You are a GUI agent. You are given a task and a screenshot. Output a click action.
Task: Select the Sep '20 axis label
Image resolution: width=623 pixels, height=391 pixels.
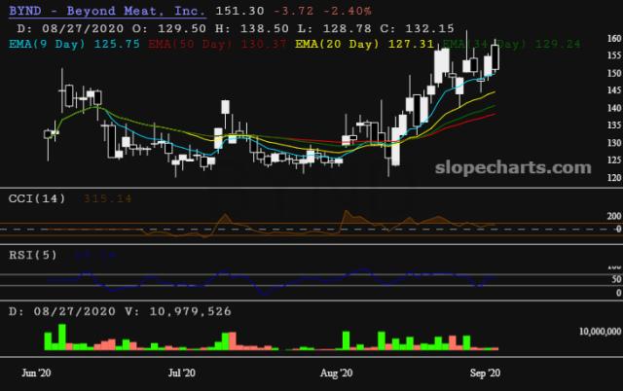click(x=485, y=373)
